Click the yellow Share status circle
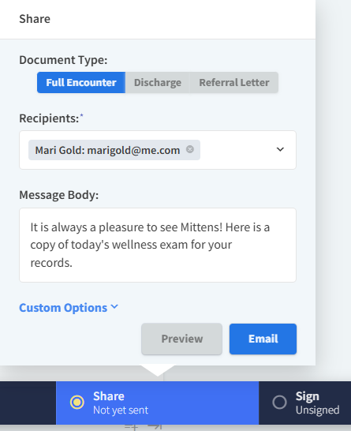Screen dimensions: 351x431 pyautogui.click(x=77, y=403)
